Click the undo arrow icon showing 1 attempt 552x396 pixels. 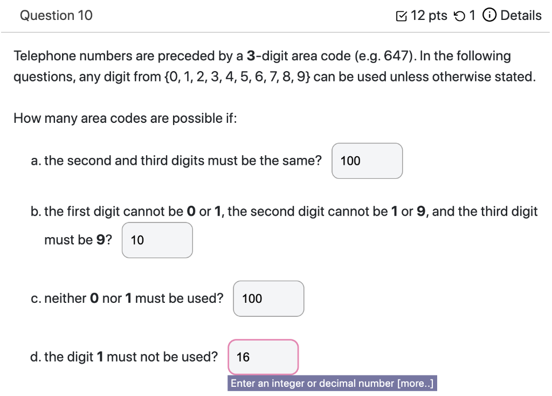pos(459,15)
